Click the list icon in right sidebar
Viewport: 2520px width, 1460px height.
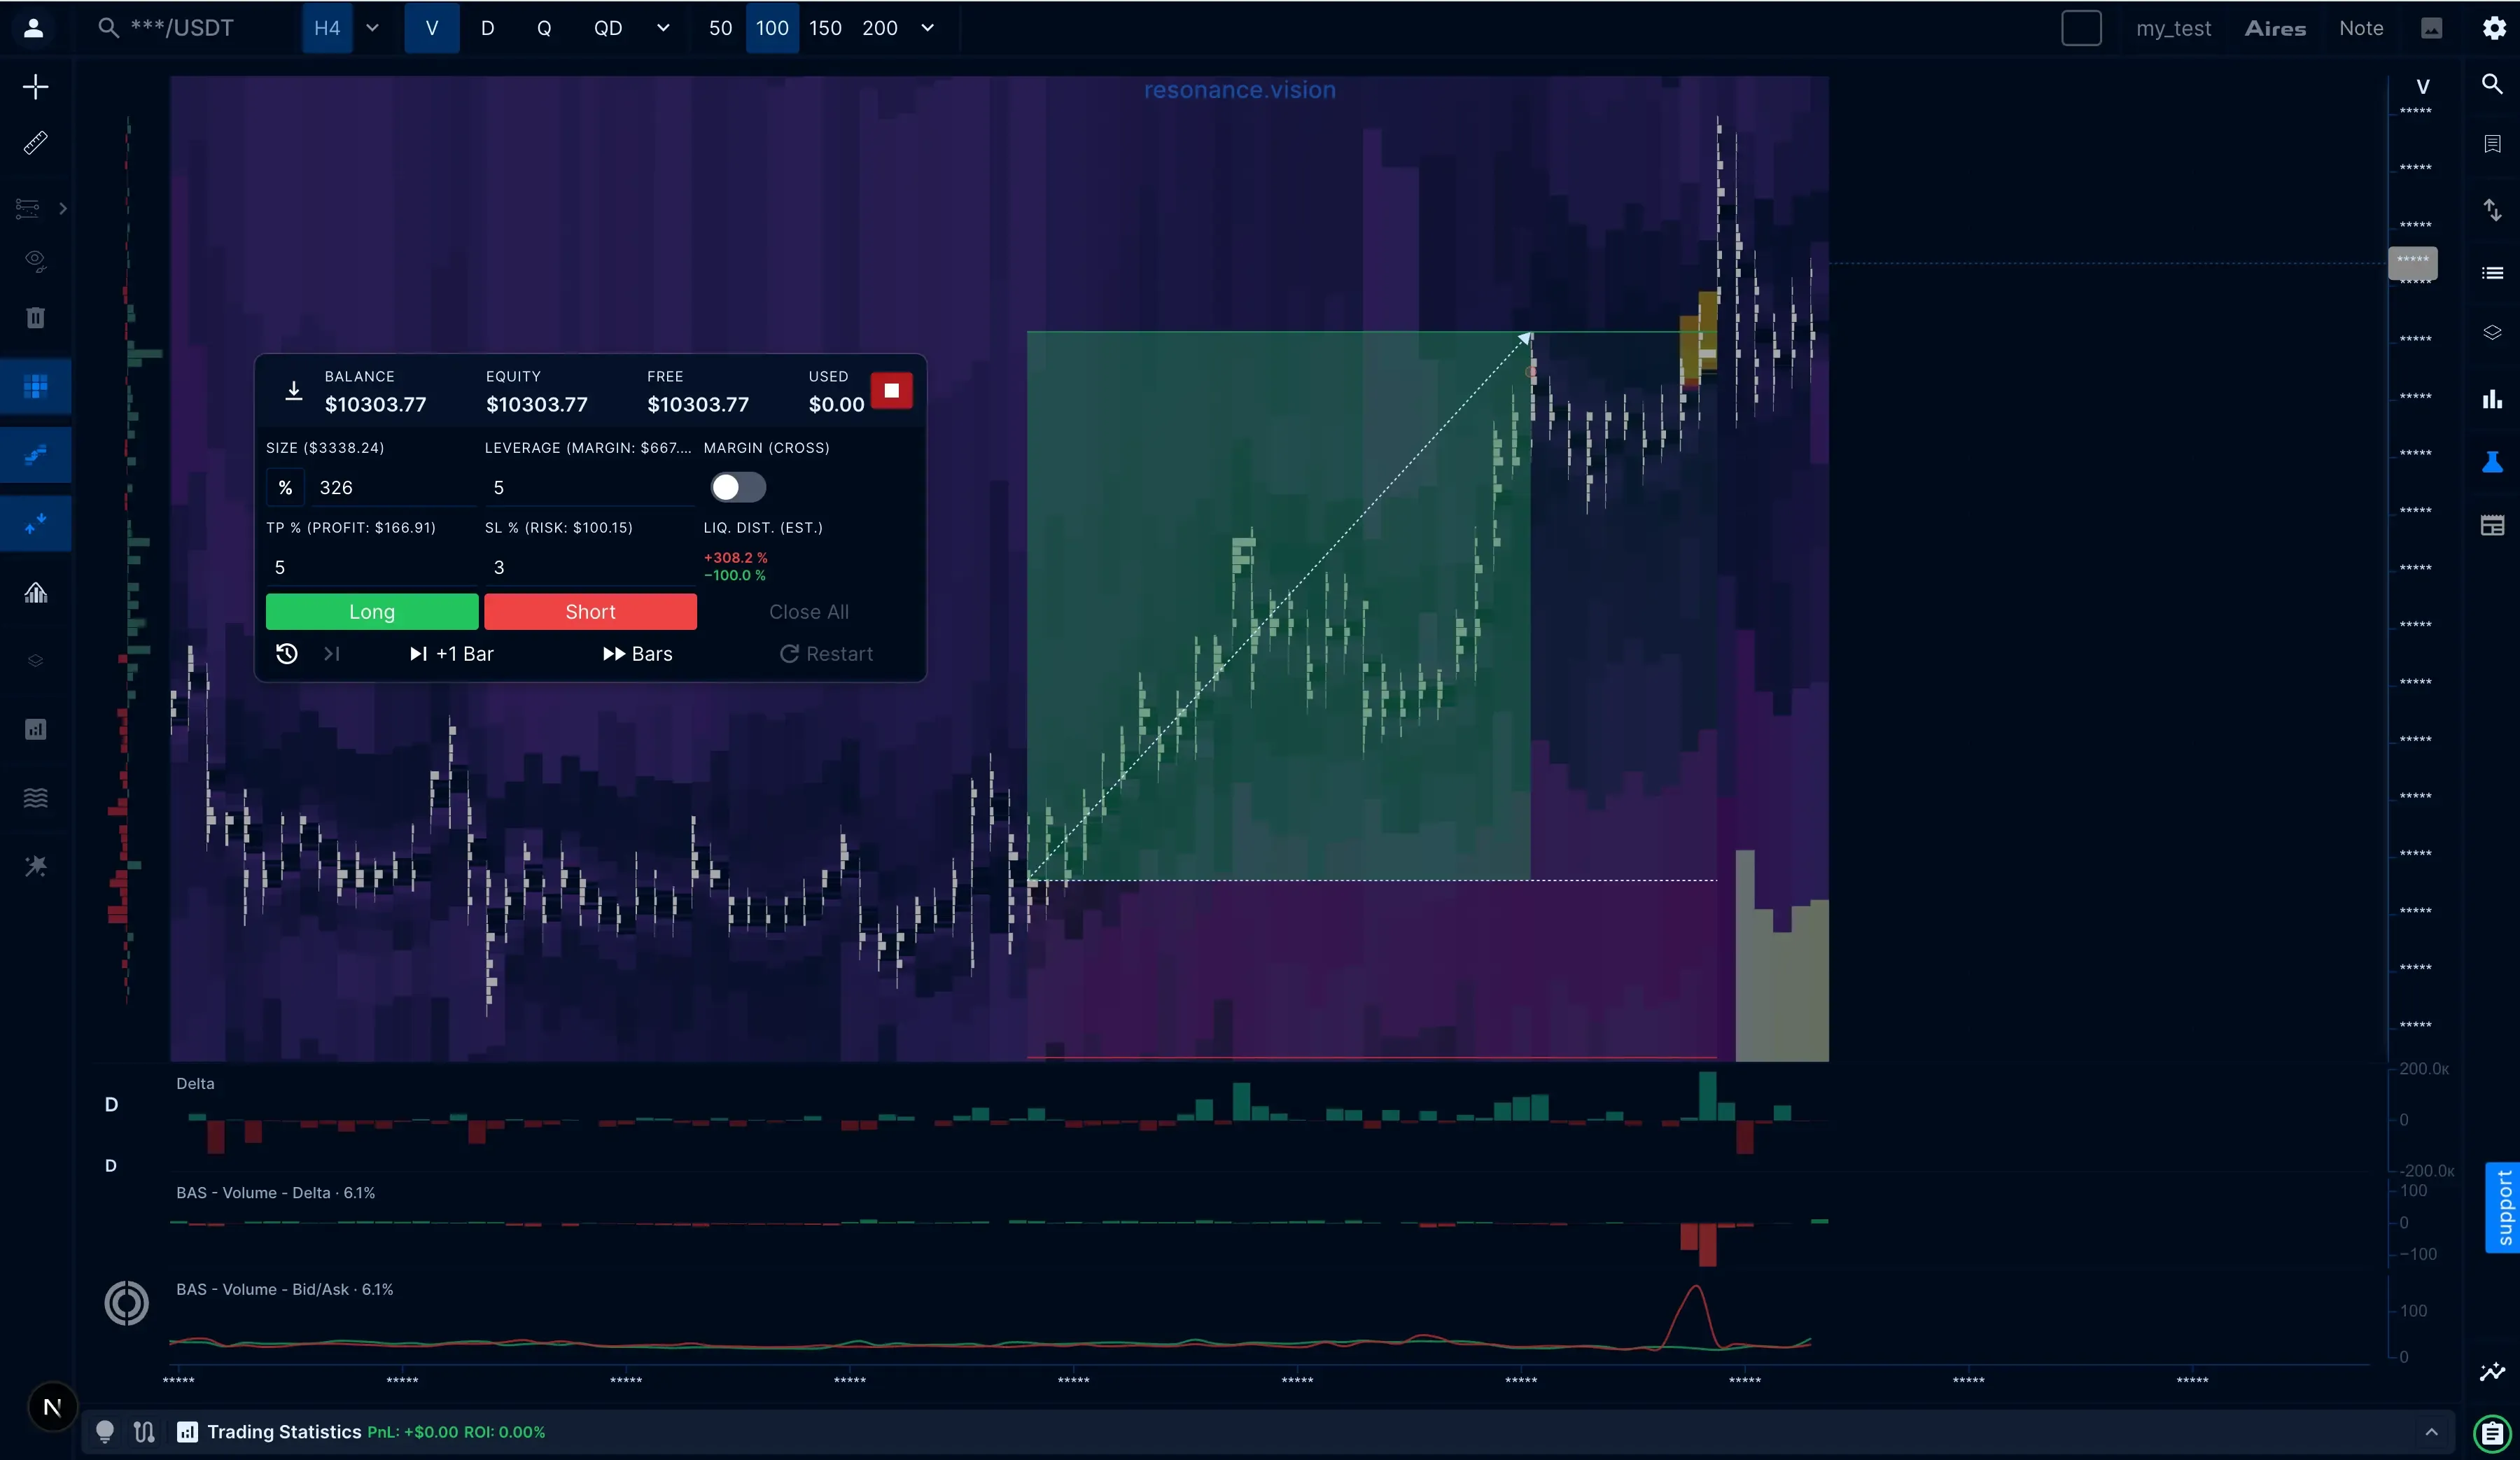click(2492, 273)
